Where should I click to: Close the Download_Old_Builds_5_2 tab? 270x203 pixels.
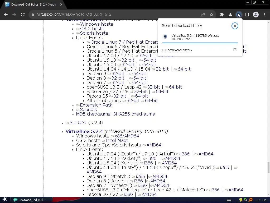pos(61,5)
